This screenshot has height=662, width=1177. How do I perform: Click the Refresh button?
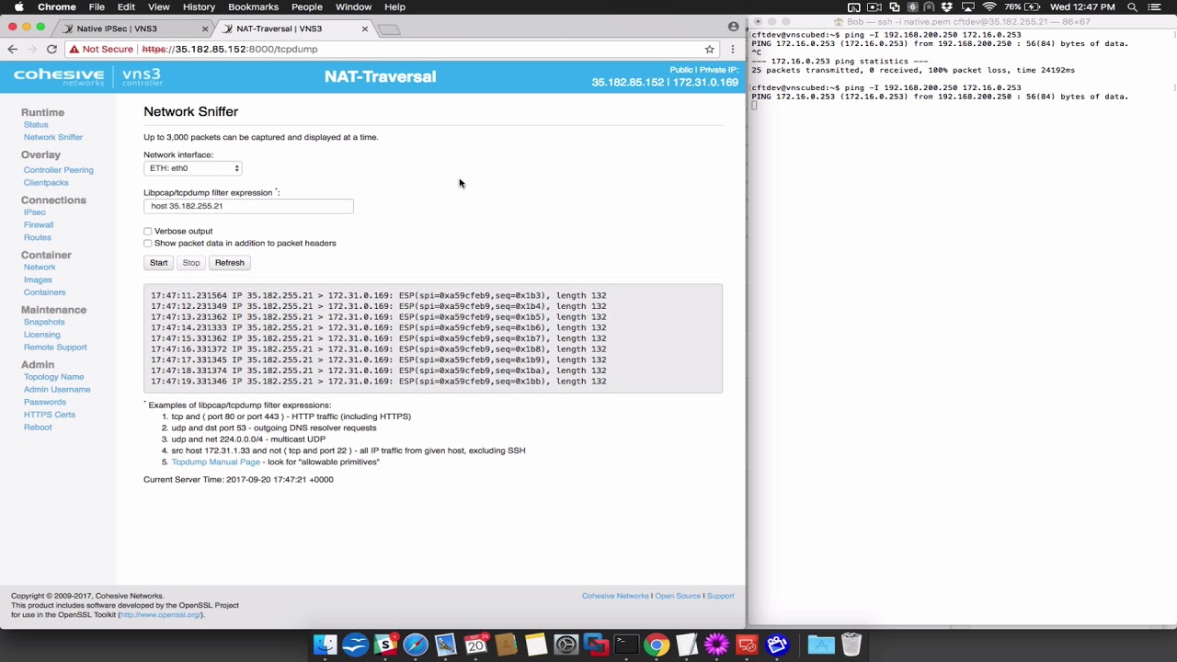click(x=230, y=263)
